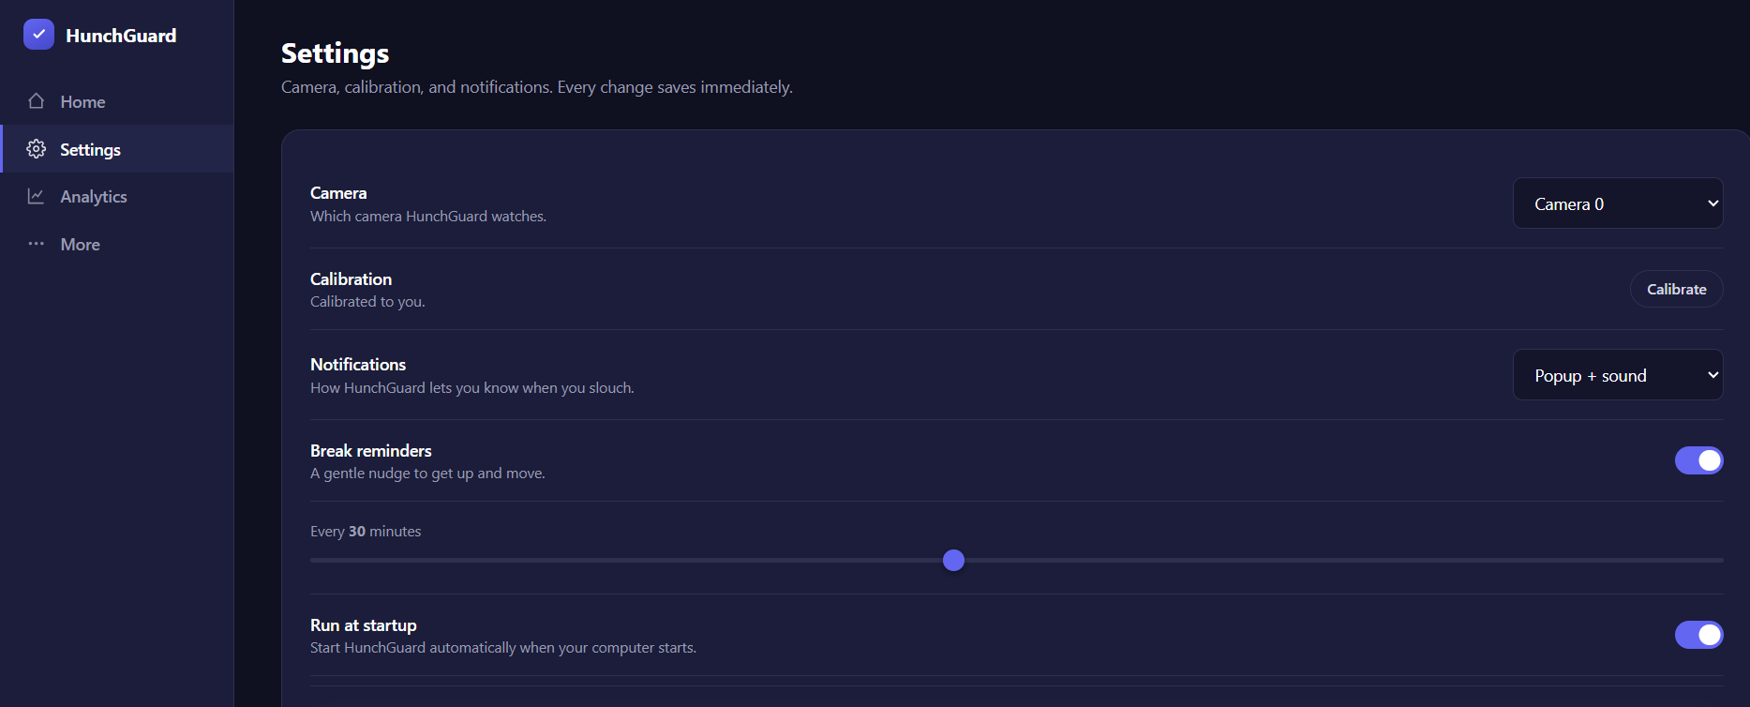
Task: Click 'Which camera HunchGuard watches.' description
Action: click(428, 217)
